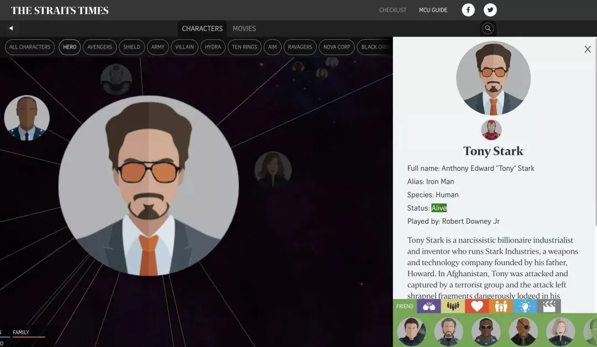Viewport: 597px width, 347px height.
Task: Select the group of people team icon
Action: [x=453, y=306]
